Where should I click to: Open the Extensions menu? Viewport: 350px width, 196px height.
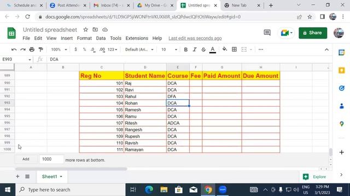(137, 38)
